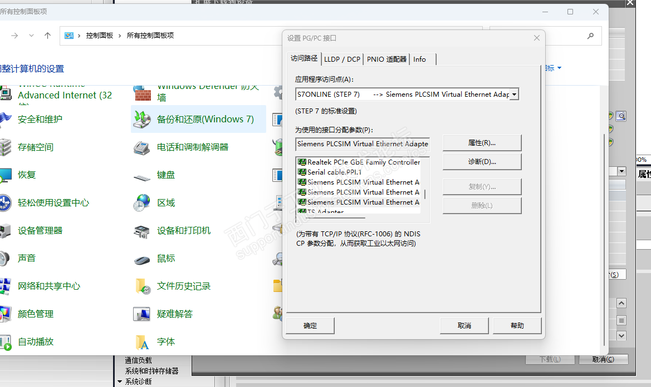Close the 设置 PG/PC 接口 dialog
The width and height of the screenshot is (651, 387).
[x=536, y=38]
